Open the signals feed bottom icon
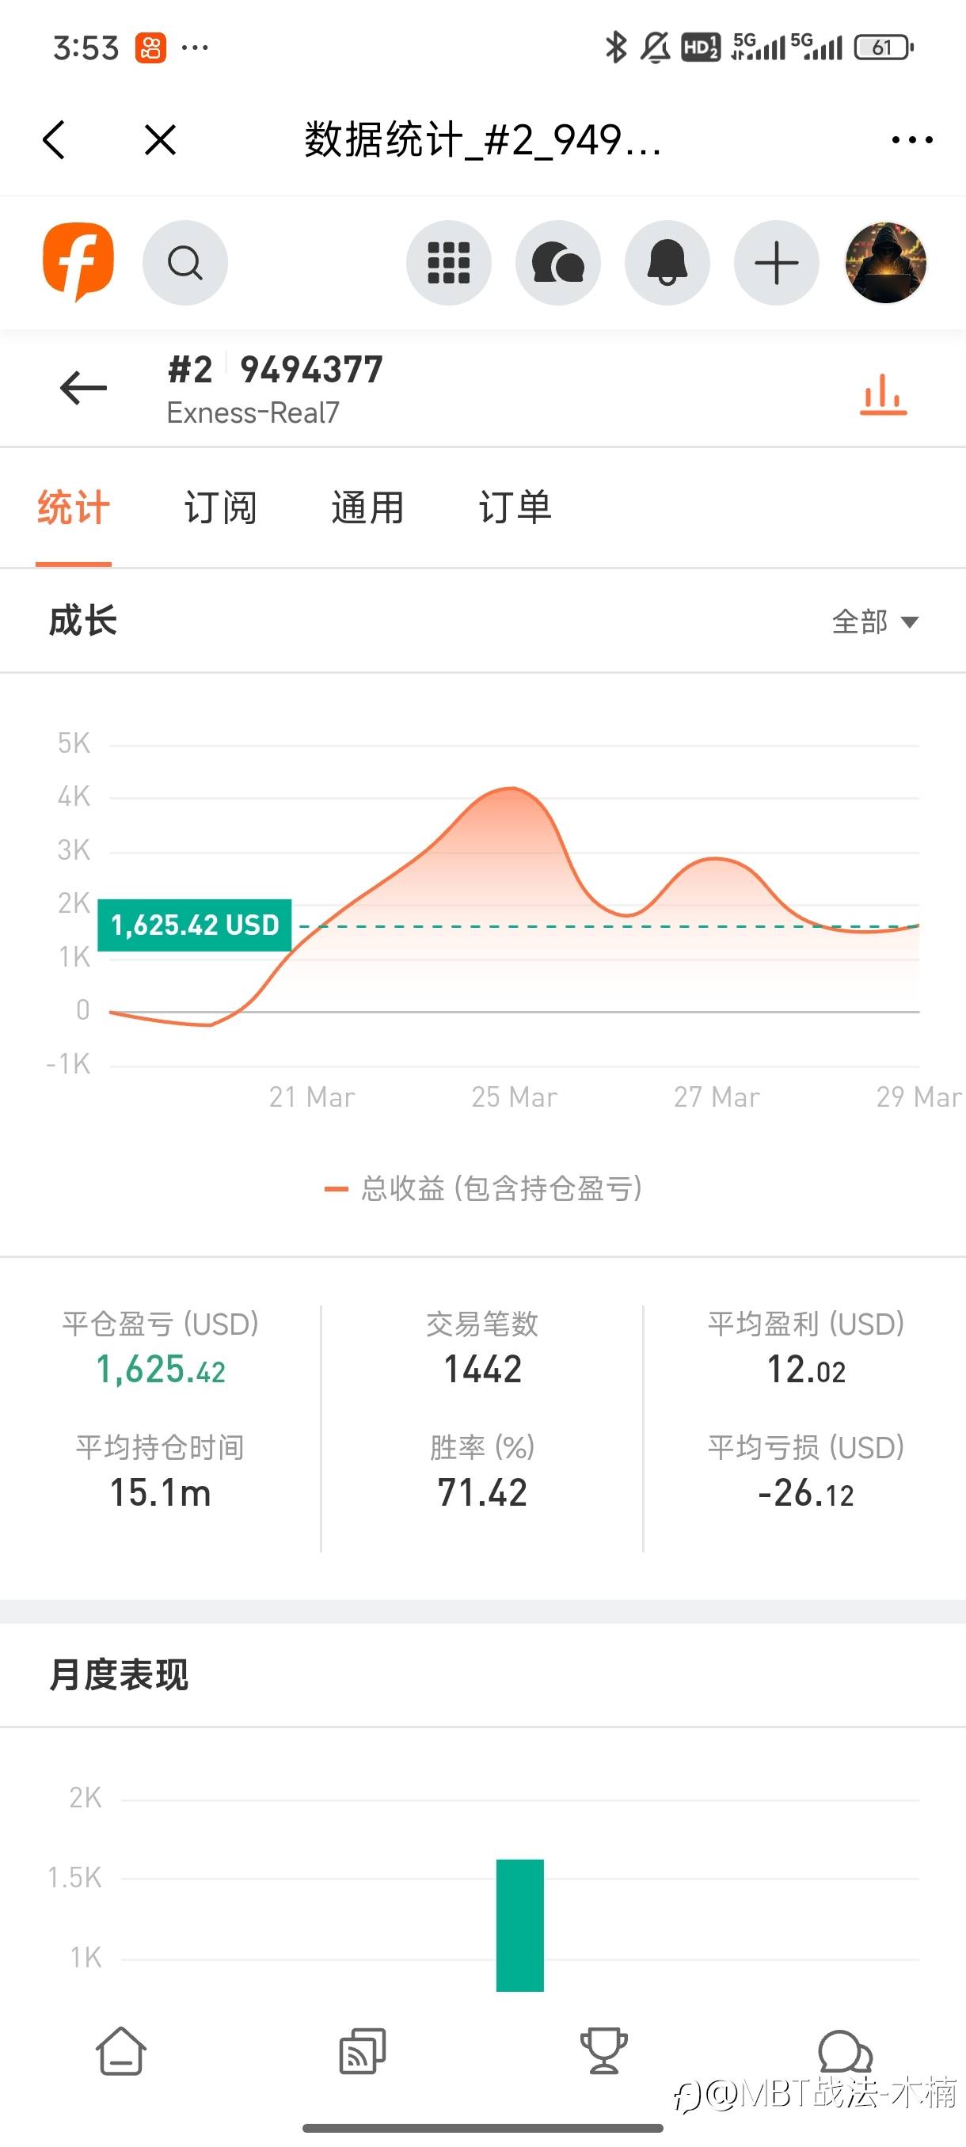966x2147 pixels. [363, 2051]
